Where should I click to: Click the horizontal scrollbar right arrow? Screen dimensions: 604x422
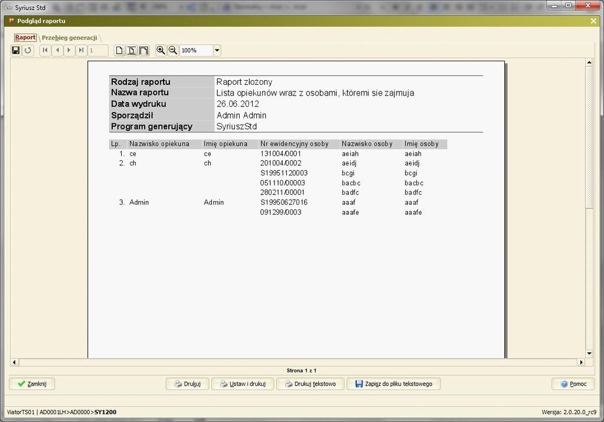(582, 362)
